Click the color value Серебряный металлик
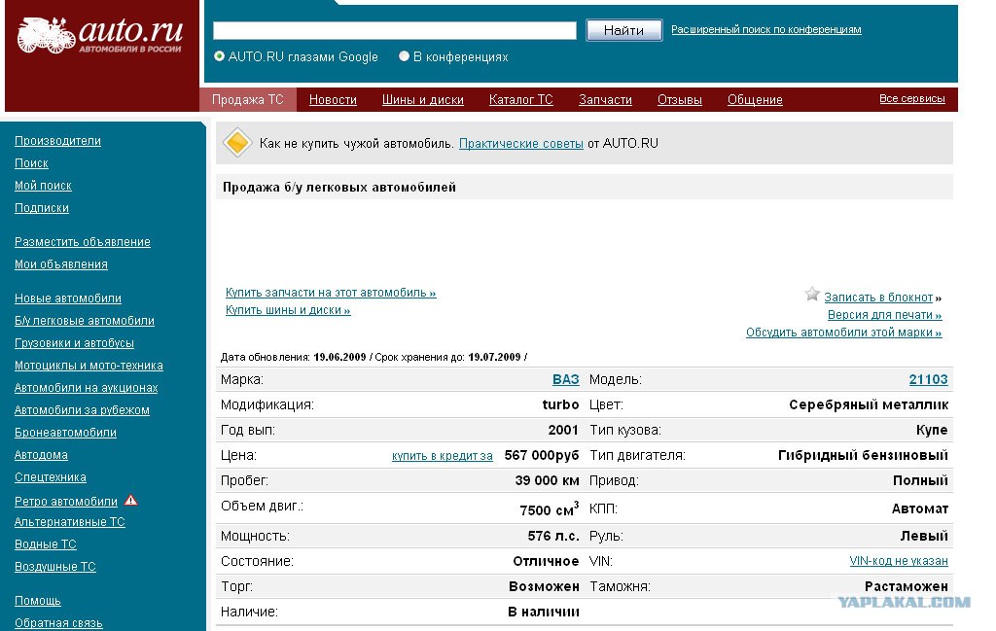Viewport: 996px width, 631px height. (x=869, y=405)
